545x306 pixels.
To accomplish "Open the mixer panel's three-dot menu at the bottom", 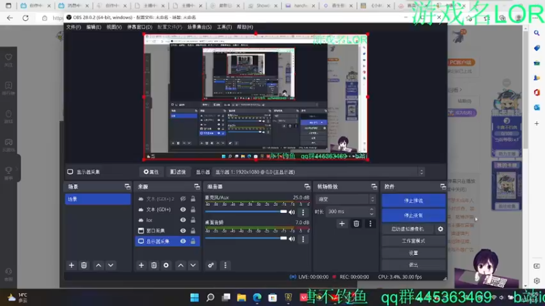I will coord(225,265).
